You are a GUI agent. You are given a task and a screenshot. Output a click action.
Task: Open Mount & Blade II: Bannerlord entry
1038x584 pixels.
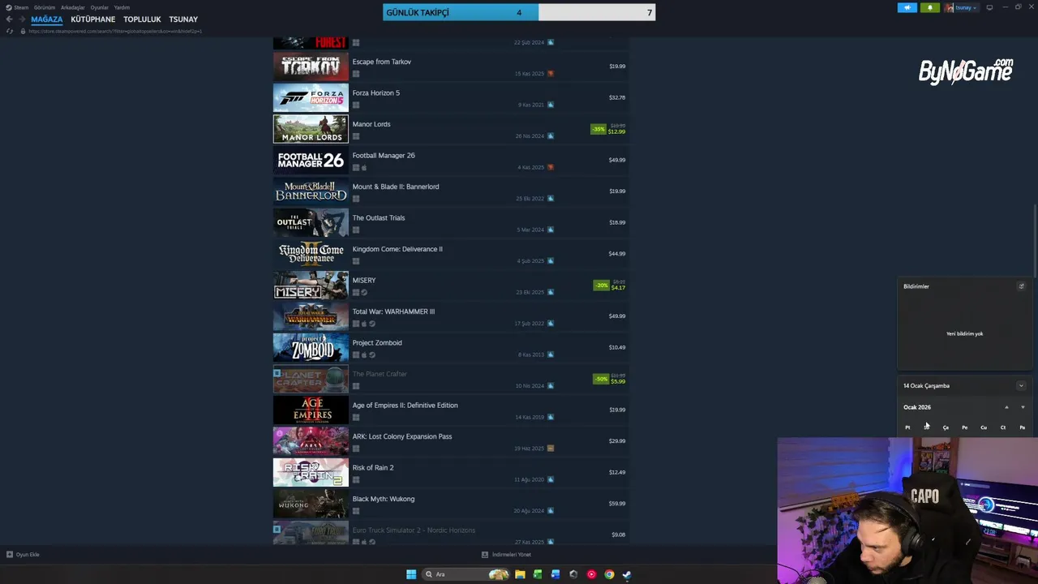pyautogui.click(x=451, y=191)
